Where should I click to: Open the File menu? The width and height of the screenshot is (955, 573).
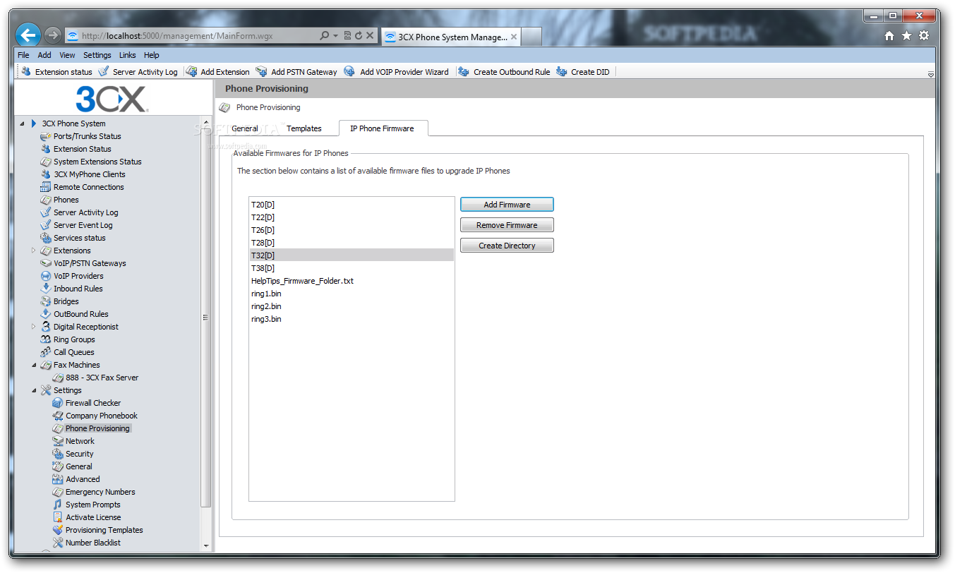[x=23, y=55]
